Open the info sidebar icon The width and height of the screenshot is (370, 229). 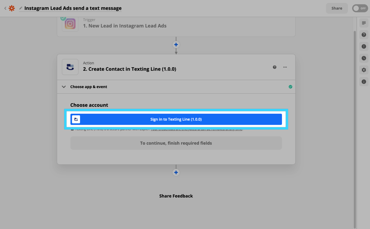364,82
